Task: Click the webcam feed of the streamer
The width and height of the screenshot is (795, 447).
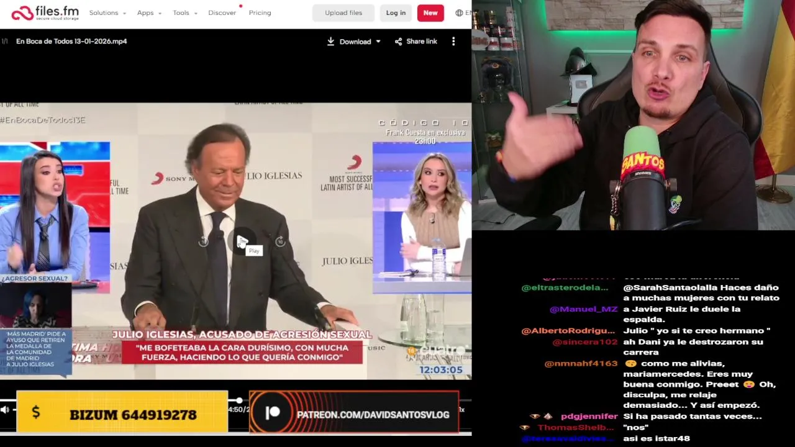Action: (x=634, y=115)
